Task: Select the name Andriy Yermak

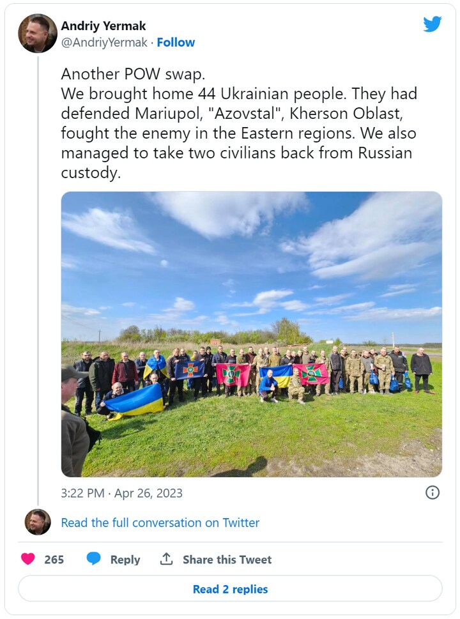Action: pyautogui.click(x=106, y=27)
